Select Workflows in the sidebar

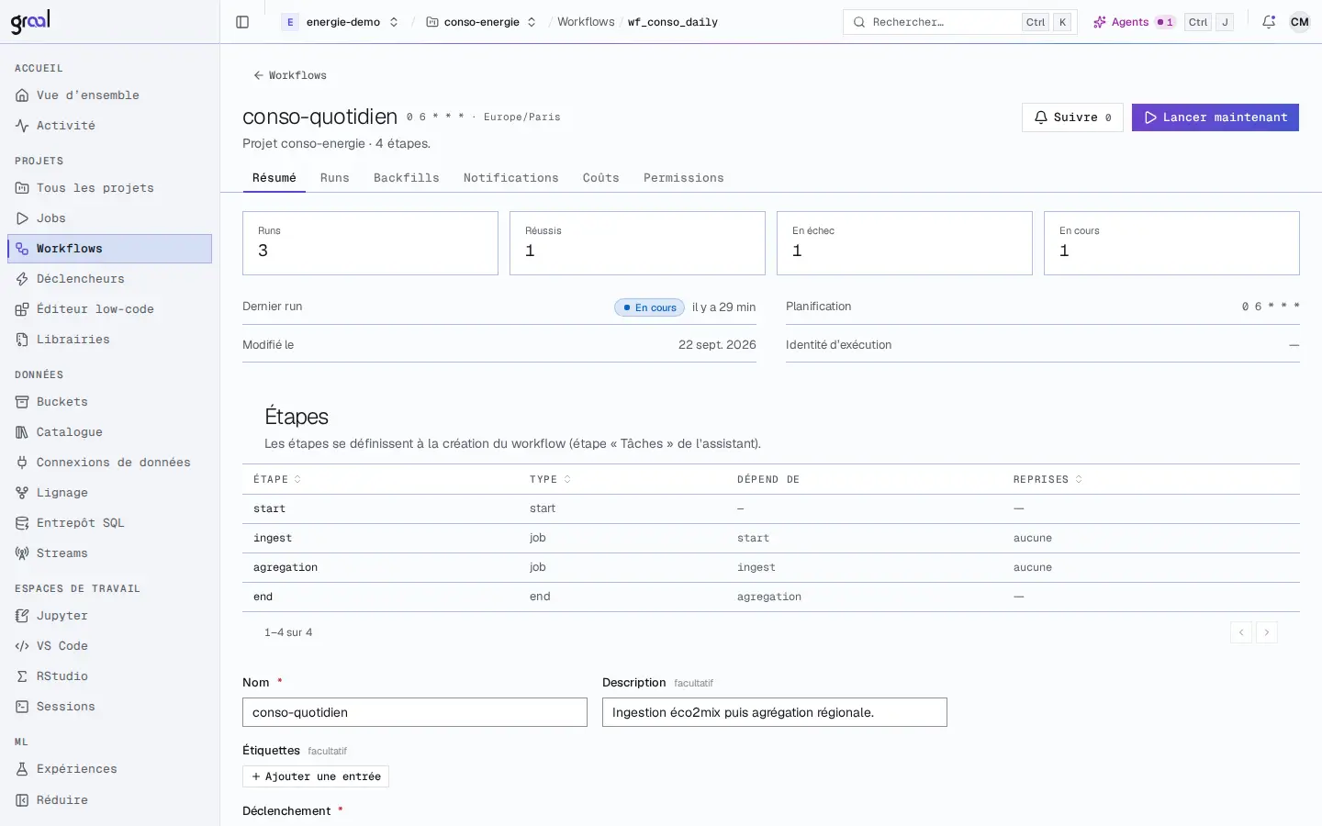click(109, 249)
